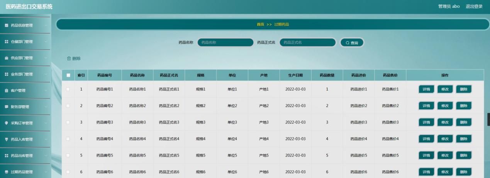Click the 药品数量 column header

pos(327,75)
